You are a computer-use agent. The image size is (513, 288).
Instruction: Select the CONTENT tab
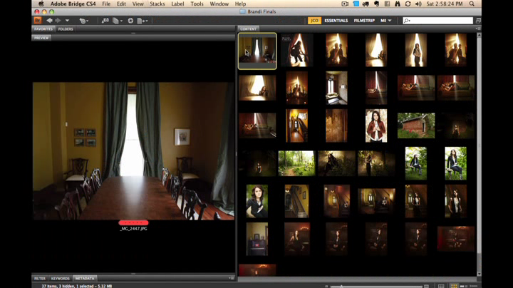[249, 29]
